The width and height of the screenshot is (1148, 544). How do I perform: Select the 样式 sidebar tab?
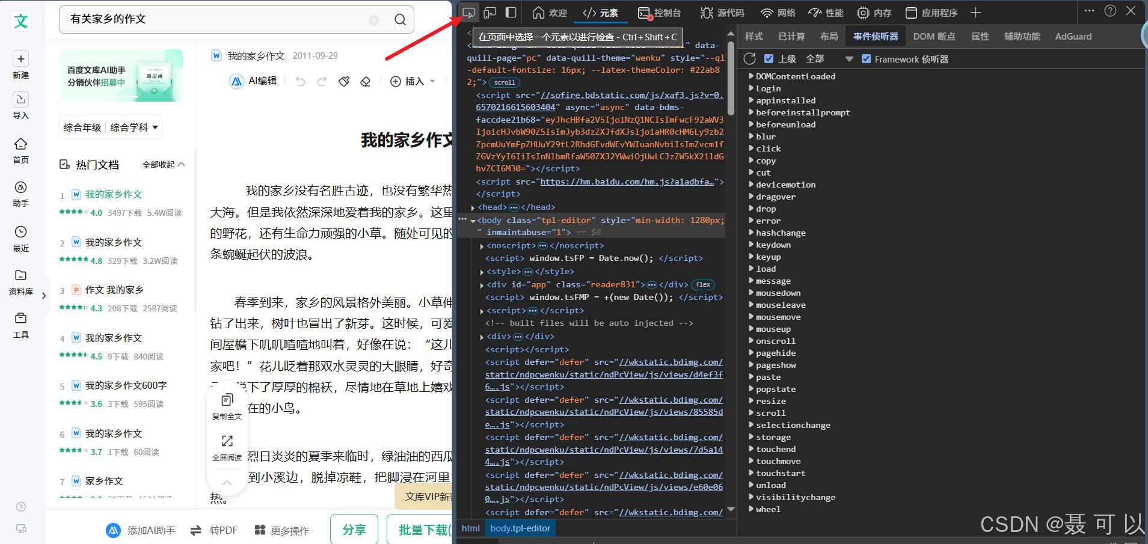tap(754, 37)
